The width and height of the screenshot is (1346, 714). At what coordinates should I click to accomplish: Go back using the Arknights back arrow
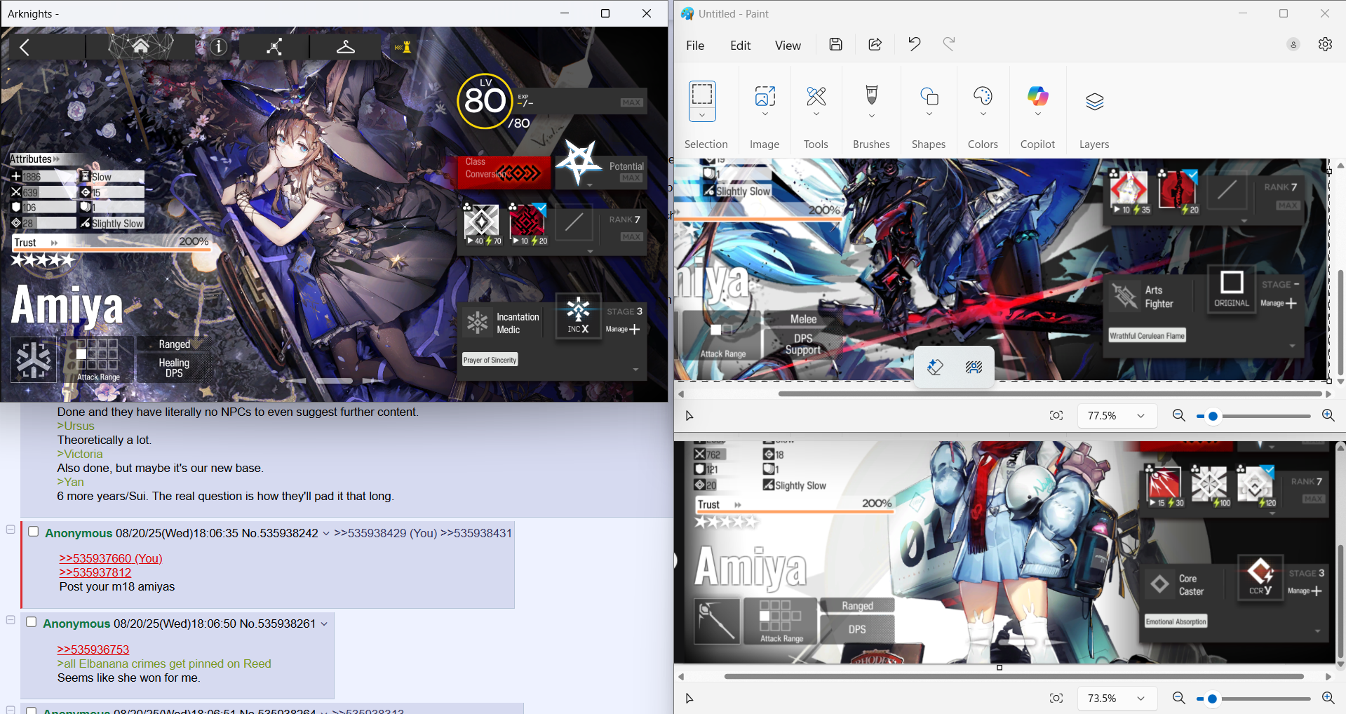pyautogui.click(x=25, y=47)
